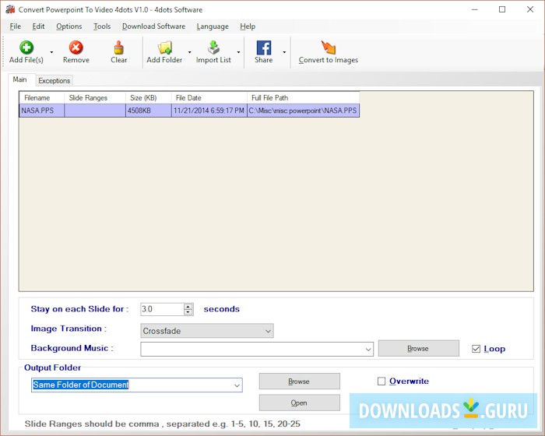
Task: Click the Add Folder icon
Action: pos(164,47)
